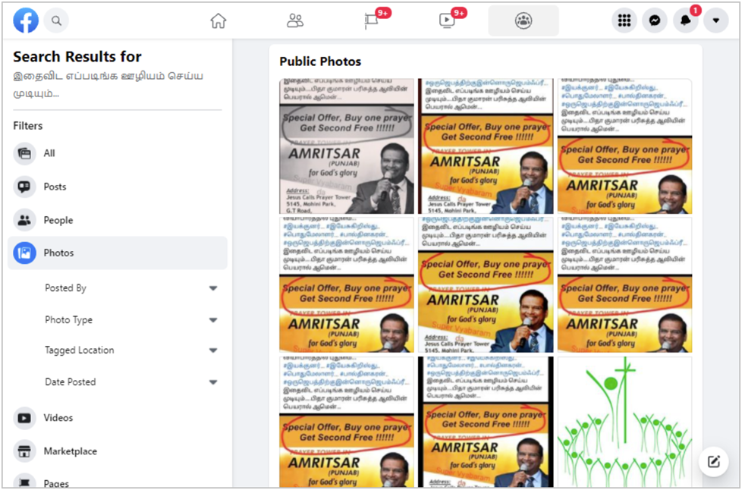The height and width of the screenshot is (490, 742).
Task: Open the grayscale Amritsar photo thumbnail
Action: tap(347, 146)
